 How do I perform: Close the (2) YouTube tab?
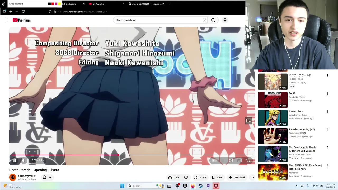(123, 4)
